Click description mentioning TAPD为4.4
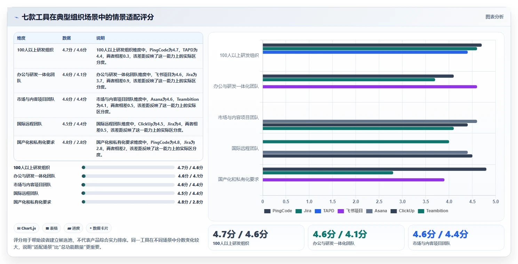Screen dimensions: 518x264 147,56
